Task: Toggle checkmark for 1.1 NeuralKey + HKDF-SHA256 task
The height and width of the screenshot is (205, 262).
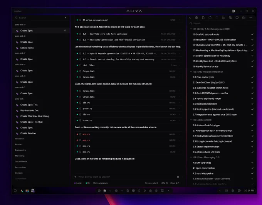Action: [252, 40]
